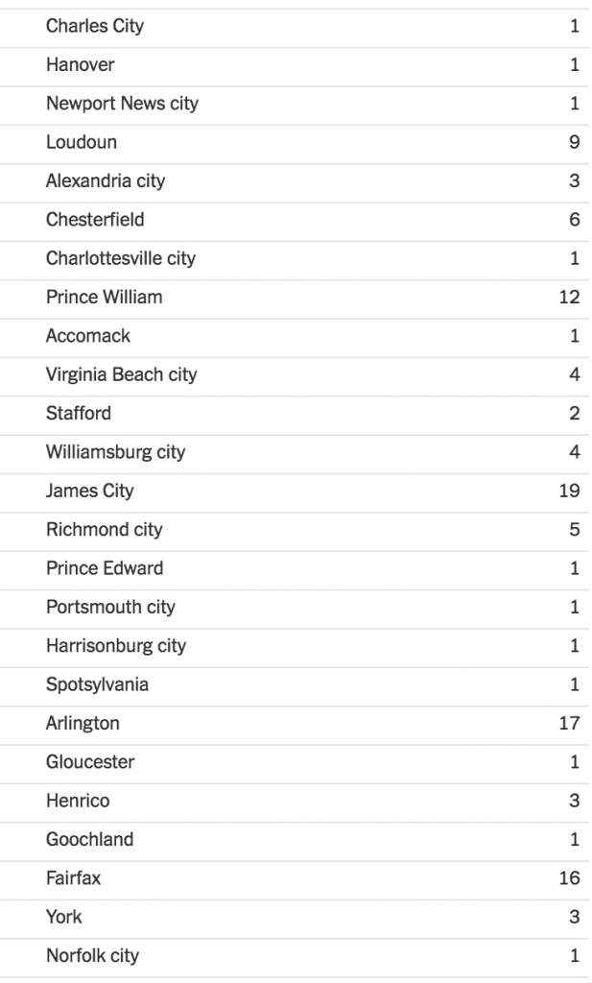
Task: Click the Accomack row name
Action: [x=88, y=336]
